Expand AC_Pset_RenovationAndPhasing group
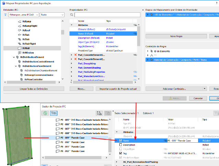The height and width of the screenshot is (166, 219). [x=117, y=162]
